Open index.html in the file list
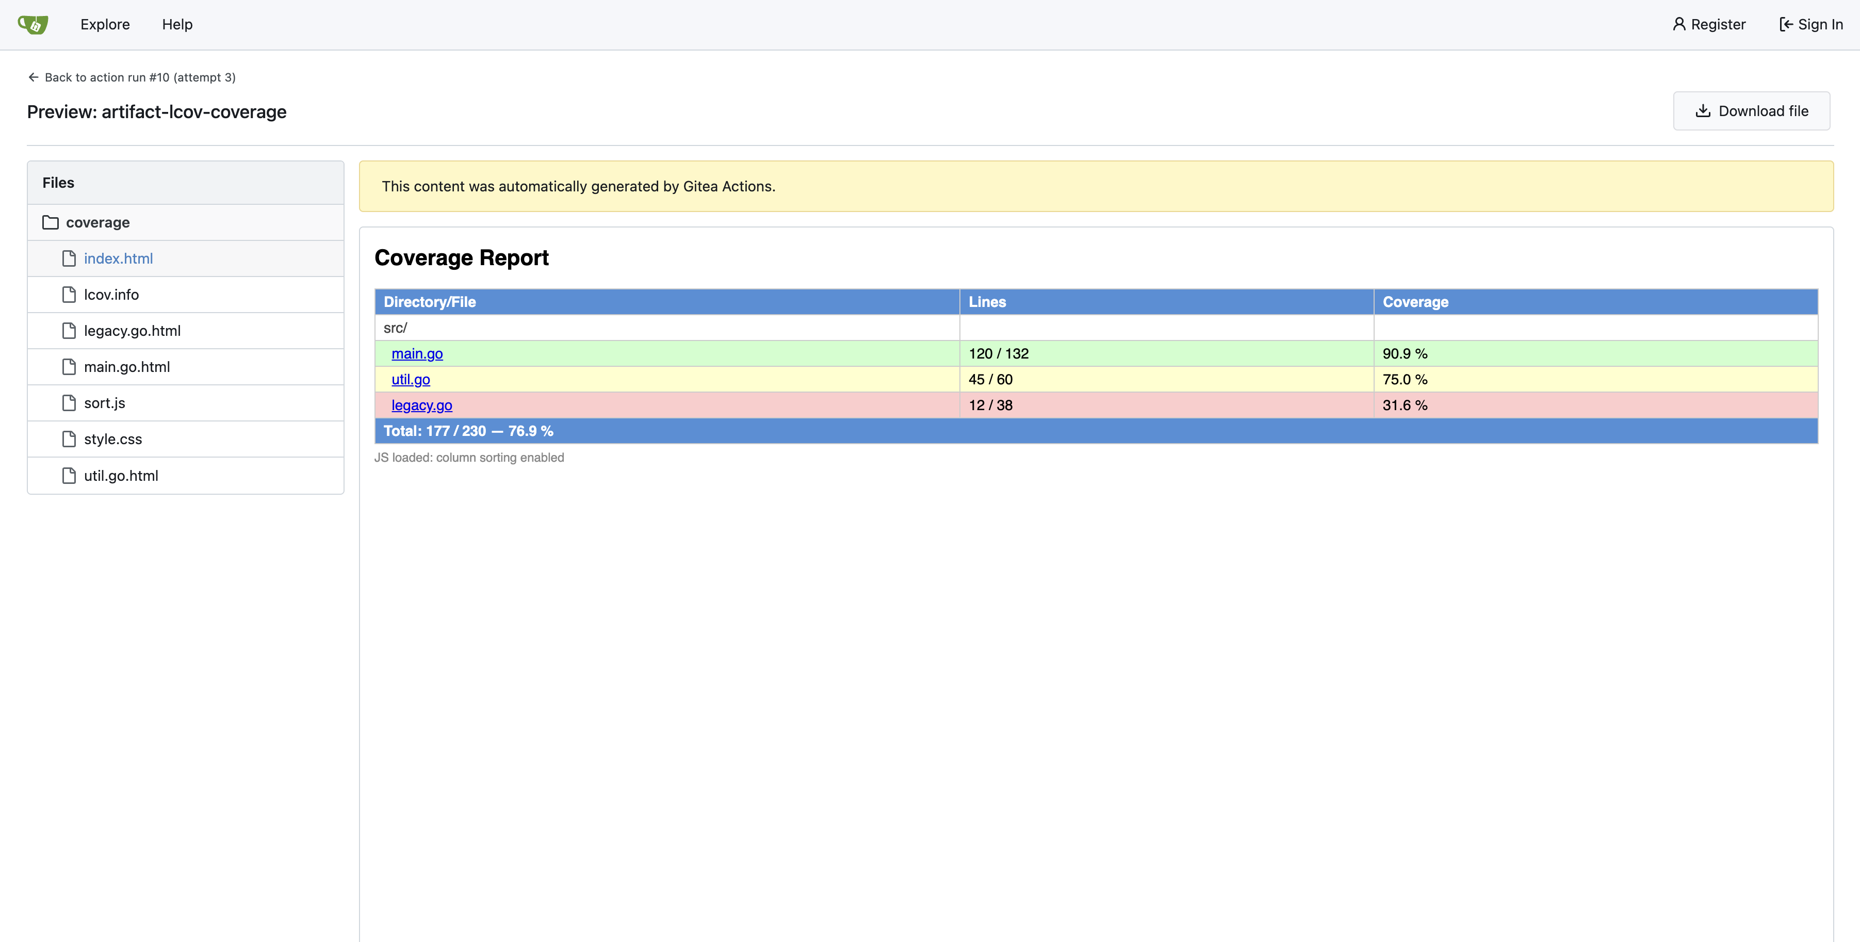Image resolution: width=1860 pixels, height=942 pixels. pos(186,258)
